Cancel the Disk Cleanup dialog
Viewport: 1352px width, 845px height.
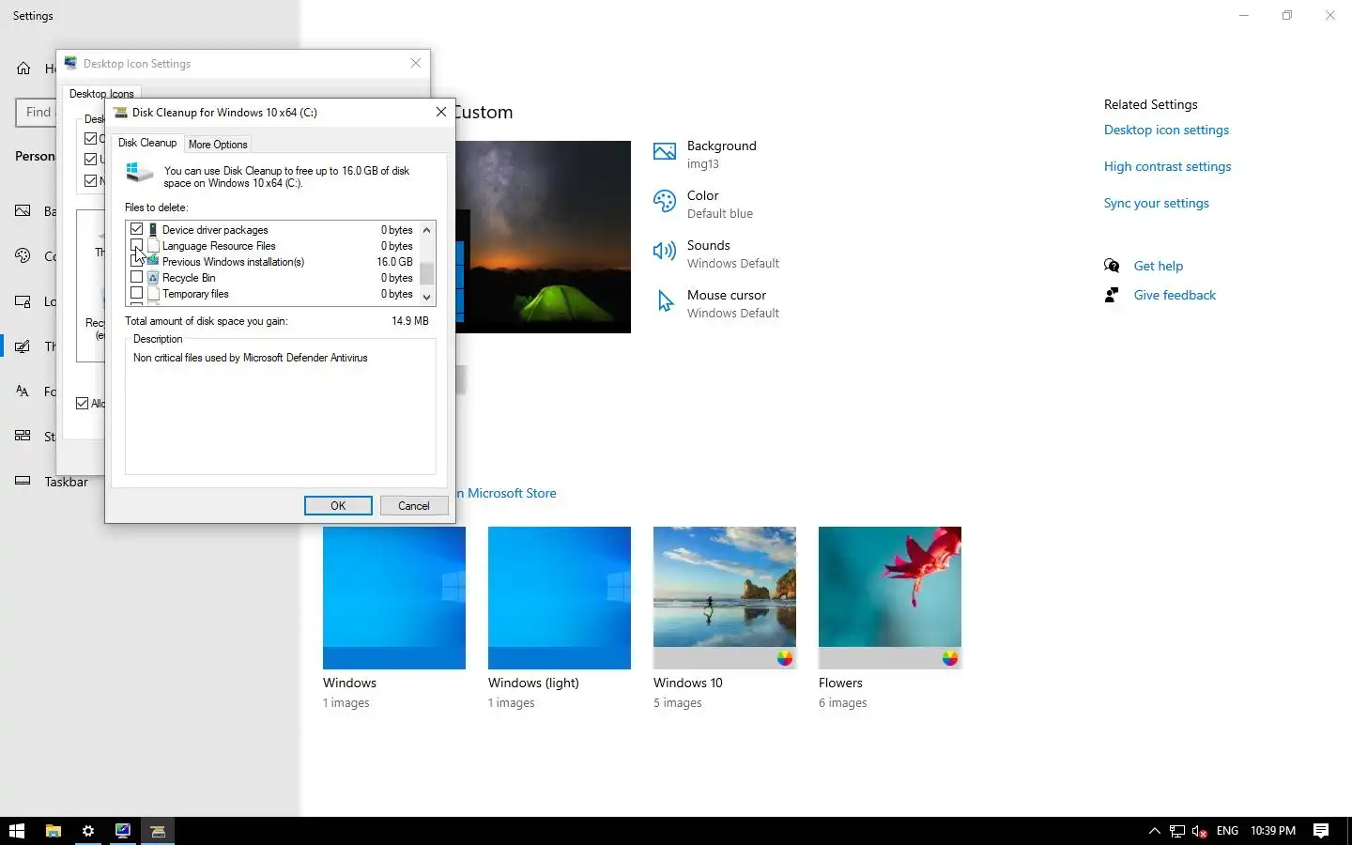414,506
